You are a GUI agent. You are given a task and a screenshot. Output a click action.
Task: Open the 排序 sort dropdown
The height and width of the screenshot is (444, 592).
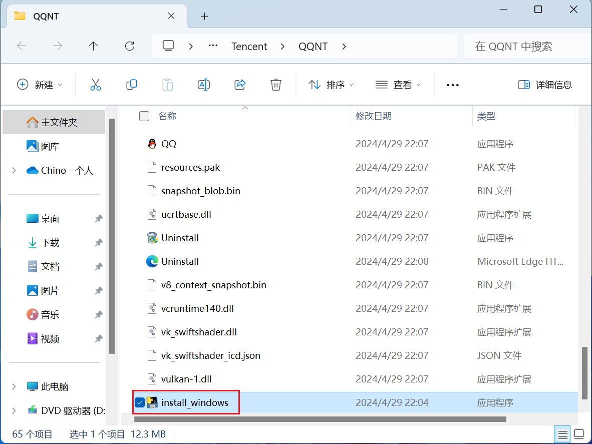331,85
